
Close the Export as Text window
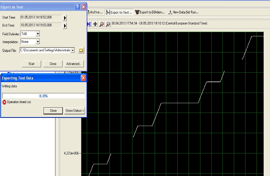point(83,7)
